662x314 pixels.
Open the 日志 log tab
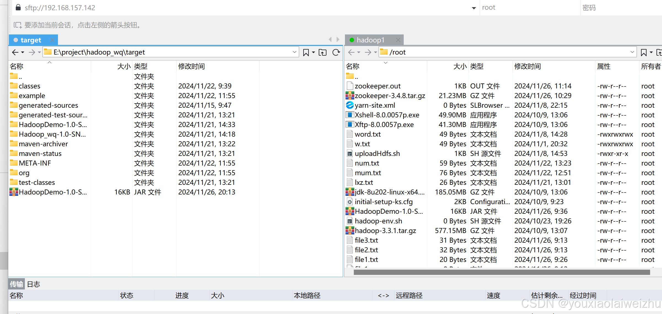pyautogui.click(x=34, y=284)
